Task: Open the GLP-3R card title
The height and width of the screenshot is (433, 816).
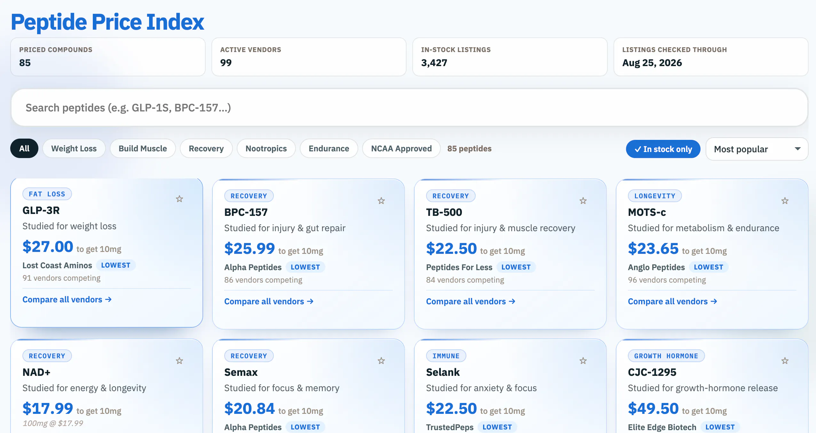Action: click(x=41, y=210)
